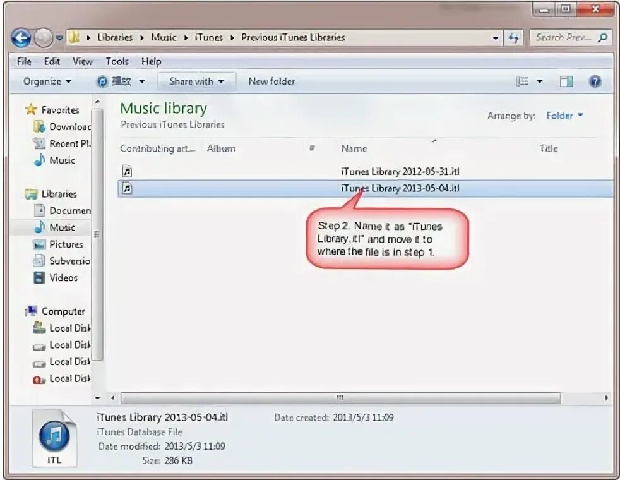Click the Videos film icon
The width and height of the screenshot is (620, 480).
point(39,277)
